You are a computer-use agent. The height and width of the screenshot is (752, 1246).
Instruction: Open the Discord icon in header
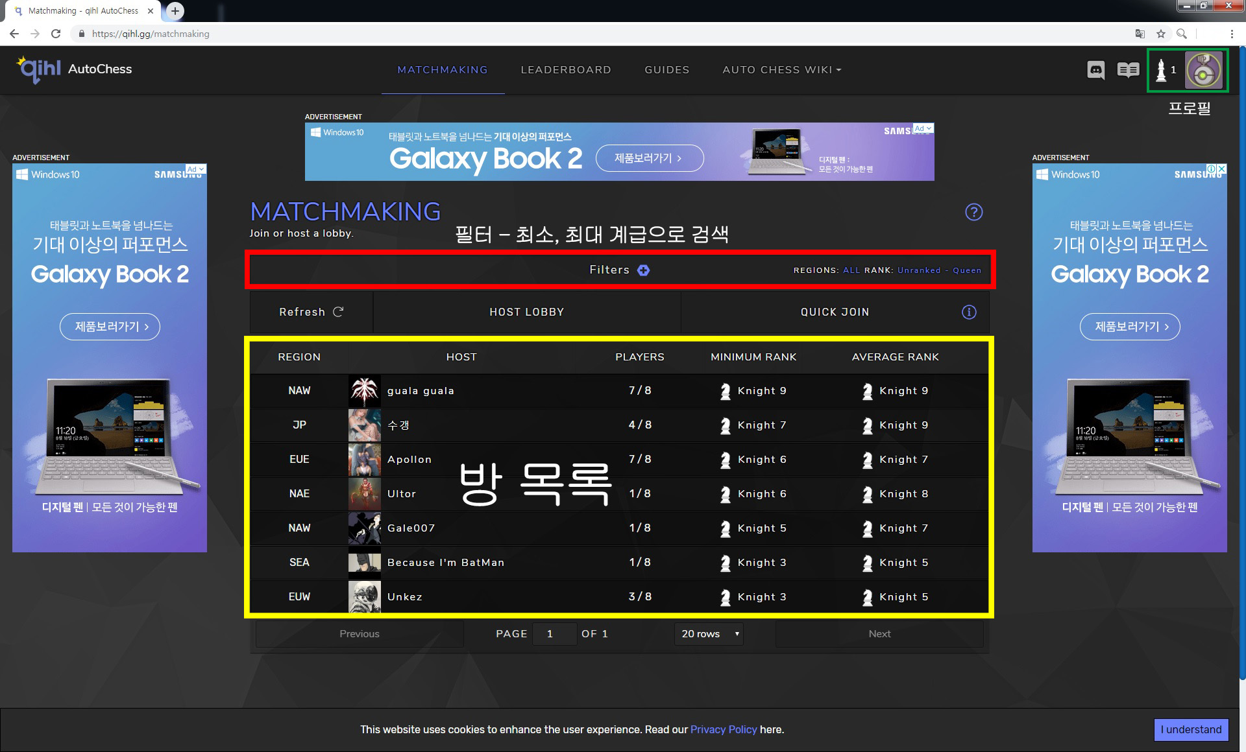pos(1095,70)
